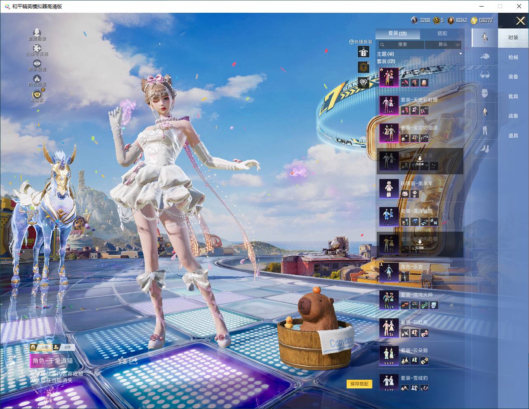Select the upper clothing figure category icon
Viewport: 529px width, 409px height.
(x=485, y=112)
